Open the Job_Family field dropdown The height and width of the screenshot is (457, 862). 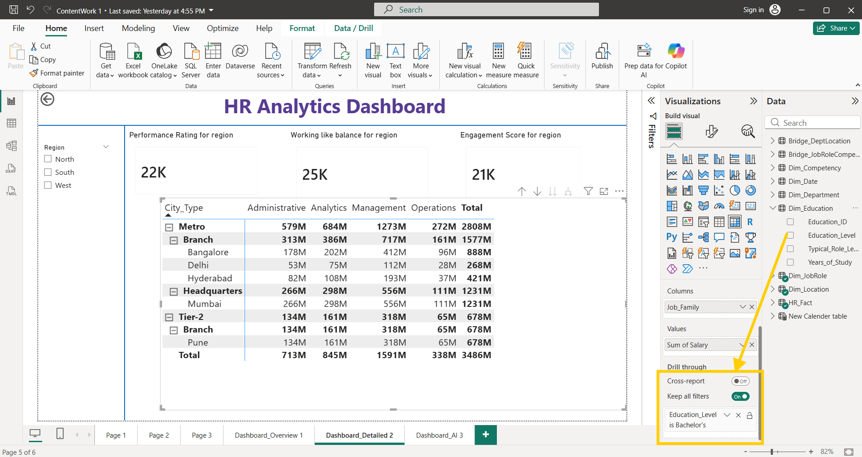(x=742, y=307)
